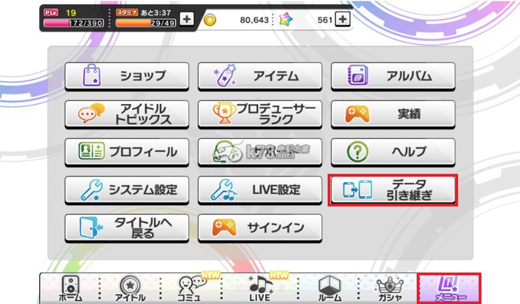The image size is (520, 304).
Task: Open アイドルトピックス speech bubble icon
Action: [126, 114]
